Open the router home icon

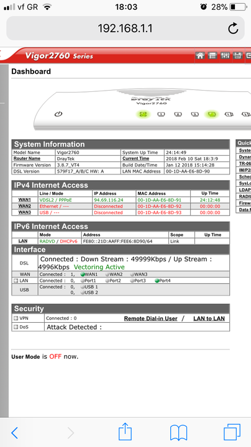click(x=200, y=56)
